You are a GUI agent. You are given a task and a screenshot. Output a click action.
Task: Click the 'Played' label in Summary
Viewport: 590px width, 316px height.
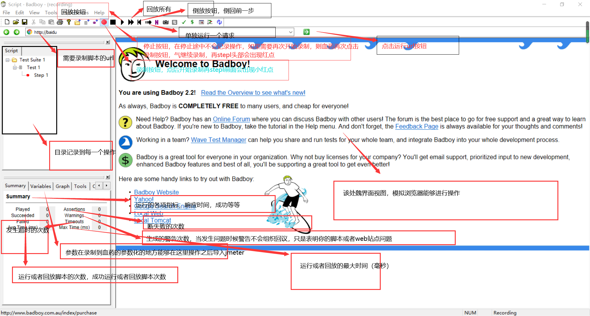(x=23, y=209)
